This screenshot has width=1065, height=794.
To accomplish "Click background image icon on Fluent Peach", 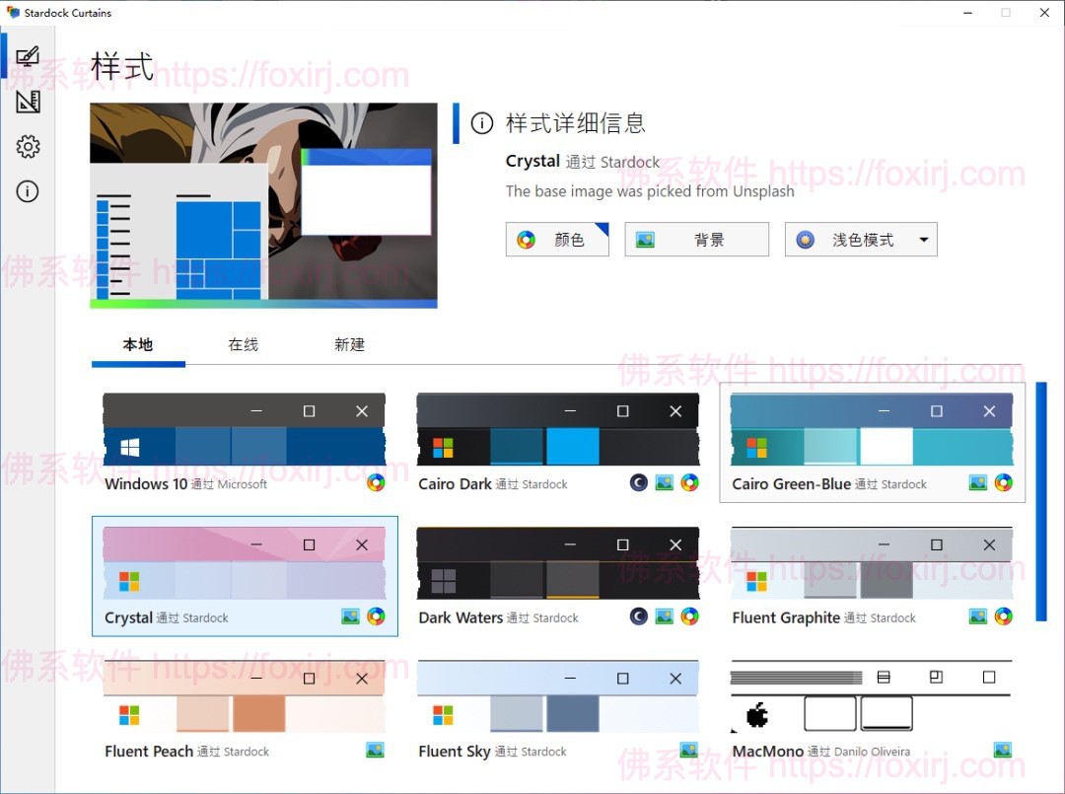I will click(x=375, y=750).
